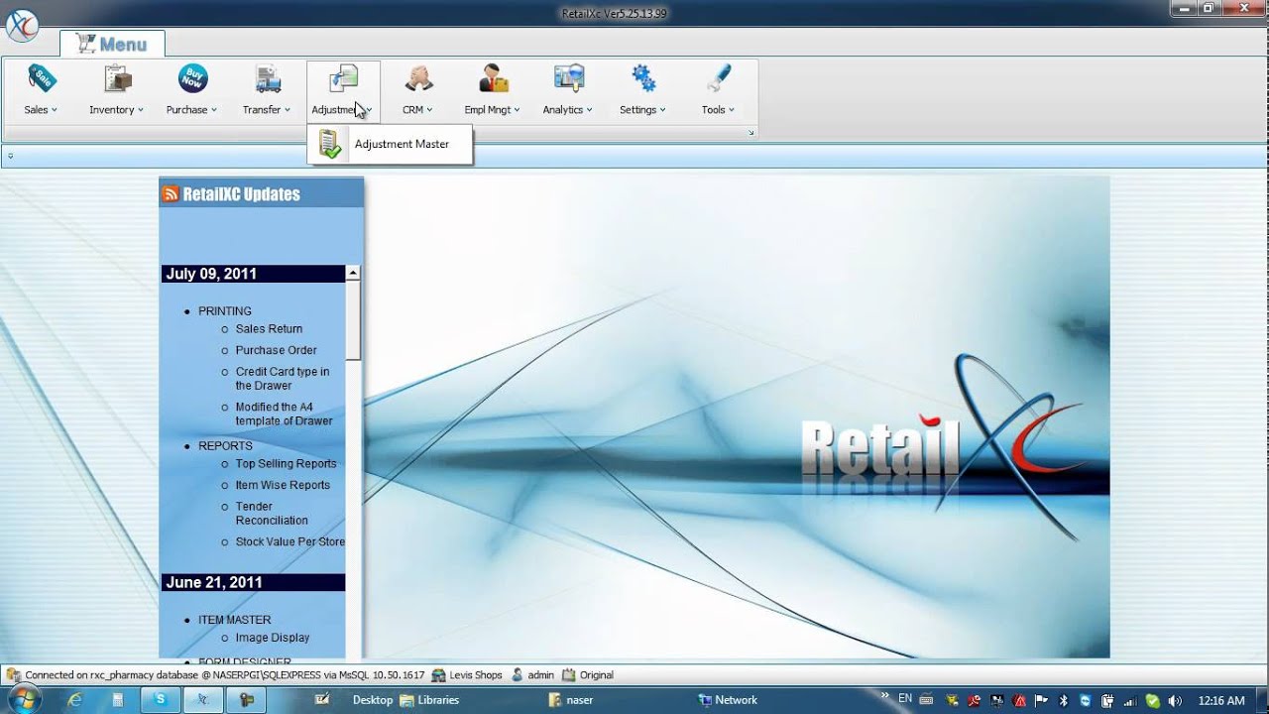Click the ribbon group launcher arrow
This screenshot has width=1269, height=714.
click(x=750, y=132)
